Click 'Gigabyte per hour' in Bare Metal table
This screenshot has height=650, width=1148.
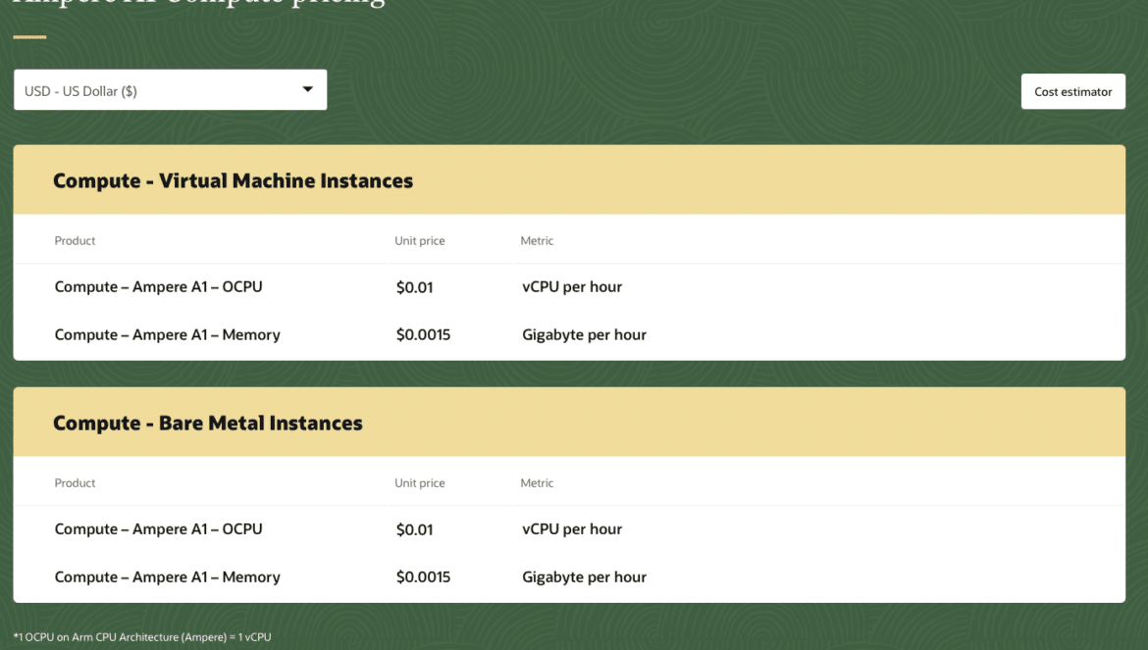click(x=584, y=576)
